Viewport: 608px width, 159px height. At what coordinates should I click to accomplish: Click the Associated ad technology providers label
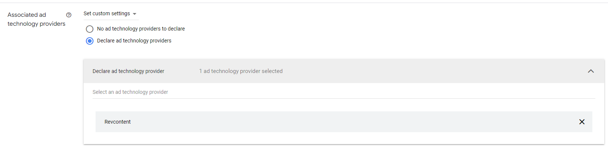point(36,19)
